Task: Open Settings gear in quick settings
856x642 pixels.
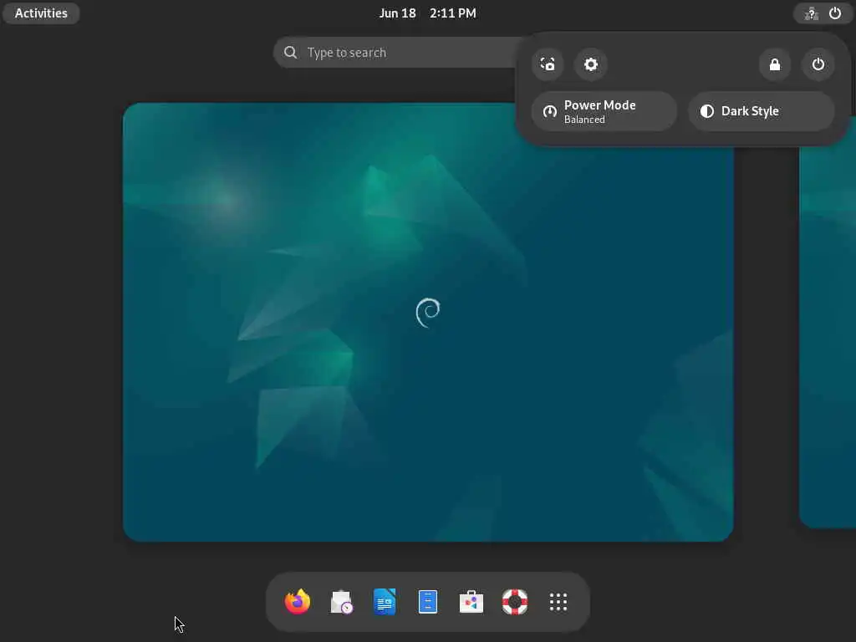Action: (x=591, y=64)
